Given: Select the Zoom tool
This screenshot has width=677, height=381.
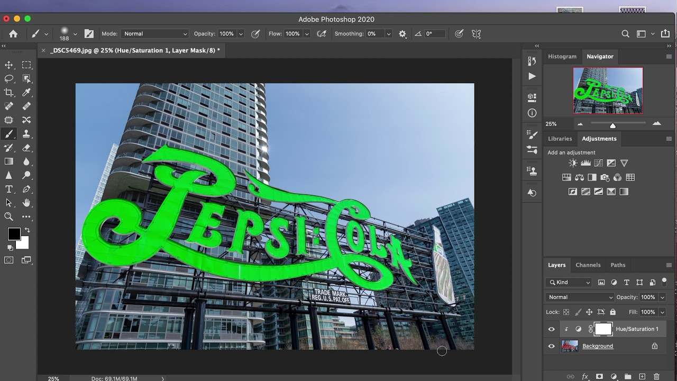Looking at the screenshot, I should coord(9,216).
